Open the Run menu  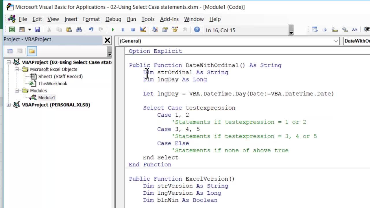(x=132, y=19)
